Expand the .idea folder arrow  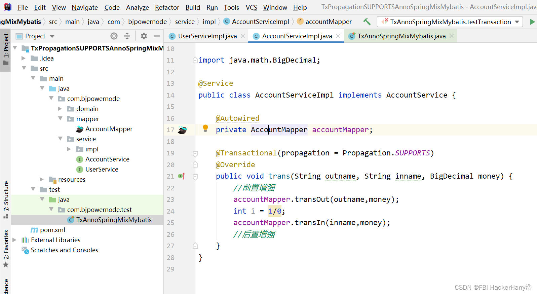[24, 58]
